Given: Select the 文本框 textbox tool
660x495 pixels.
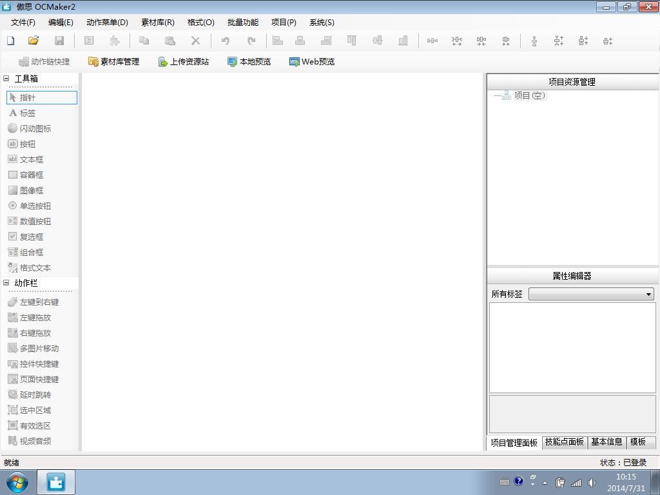Looking at the screenshot, I should click(x=26, y=160).
